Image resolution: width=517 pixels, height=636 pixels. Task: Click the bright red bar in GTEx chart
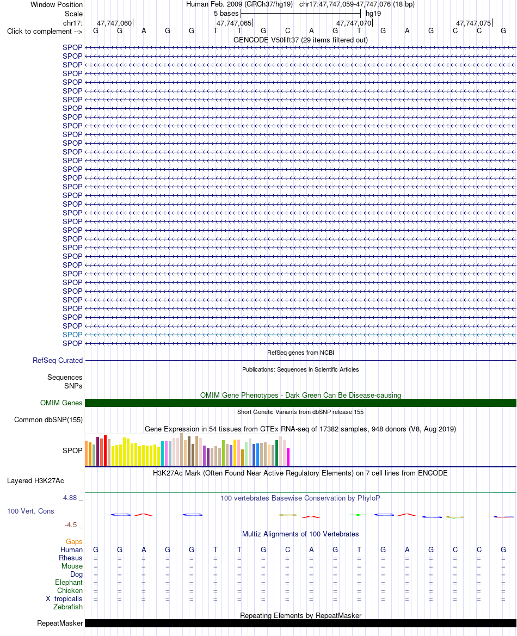tap(105, 450)
